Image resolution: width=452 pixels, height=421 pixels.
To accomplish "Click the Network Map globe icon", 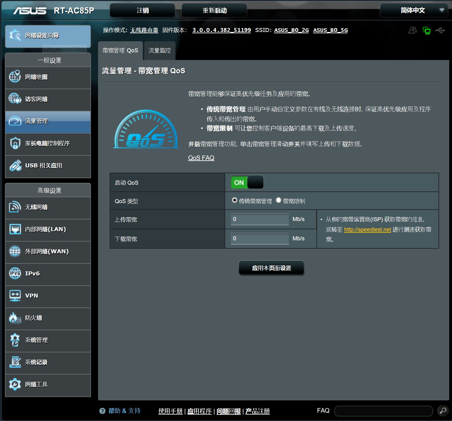I will 15,77.
